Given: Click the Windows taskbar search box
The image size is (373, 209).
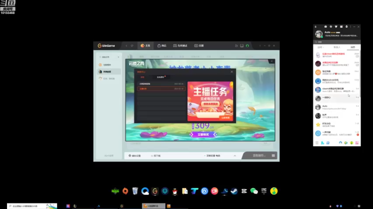Looking at the screenshot, I should (32, 206).
